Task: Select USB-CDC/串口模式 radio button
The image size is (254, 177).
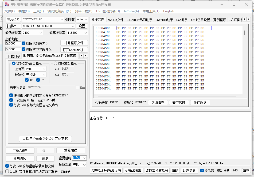Action: (14, 63)
